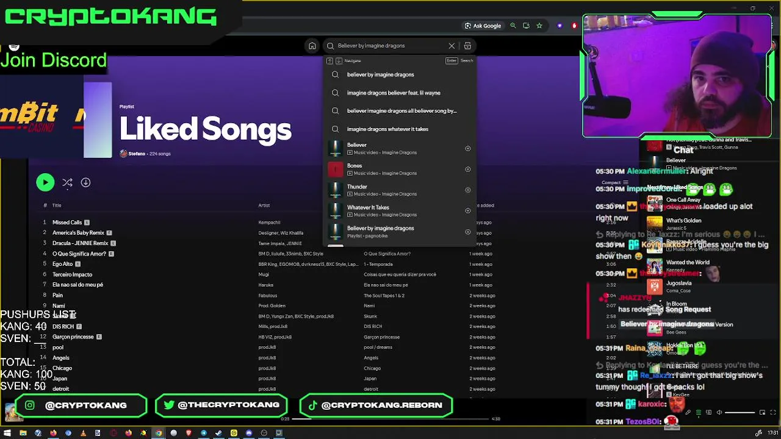Add 'Bones' result with its plus icon
Screen dimensions: 781x439
click(x=468, y=169)
